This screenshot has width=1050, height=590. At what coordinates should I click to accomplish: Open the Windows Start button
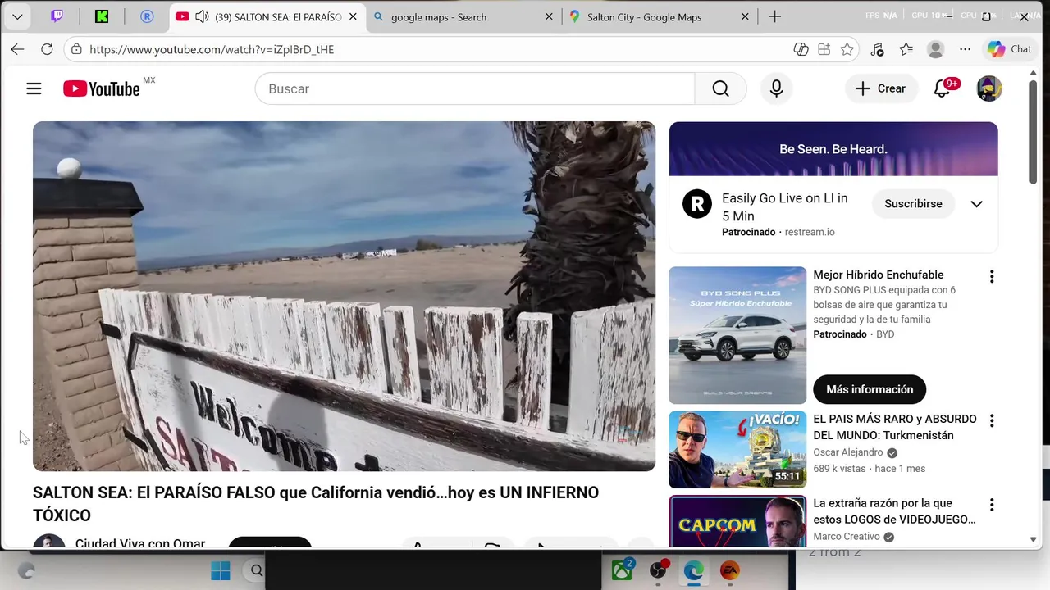pyautogui.click(x=221, y=570)
